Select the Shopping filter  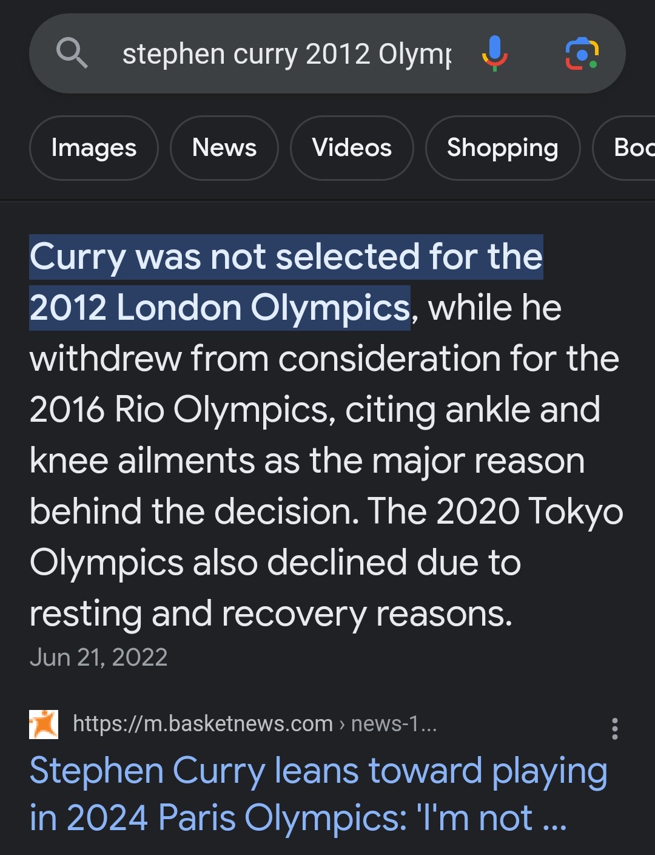tap(503, 148)
